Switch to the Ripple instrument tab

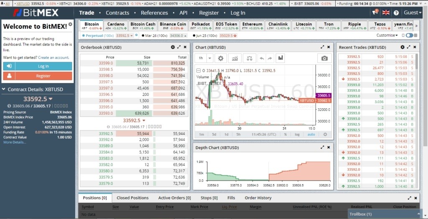[x=354, y=25]
